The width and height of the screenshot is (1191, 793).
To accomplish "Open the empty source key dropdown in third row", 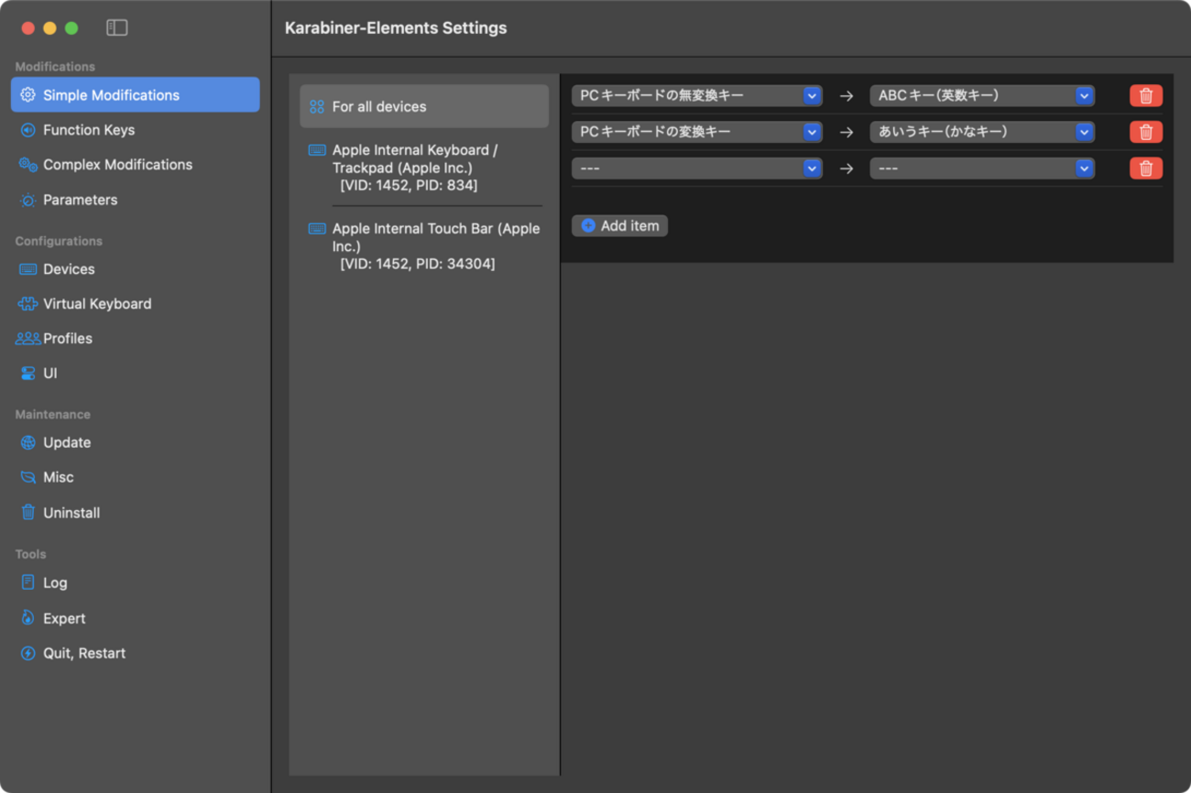I will 696,168.
